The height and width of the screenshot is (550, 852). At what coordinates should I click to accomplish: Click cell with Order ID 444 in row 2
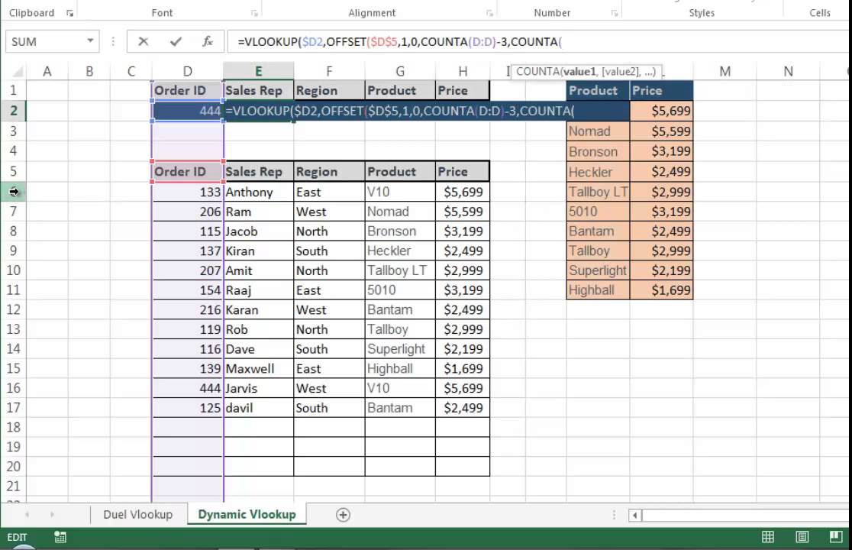188,111
